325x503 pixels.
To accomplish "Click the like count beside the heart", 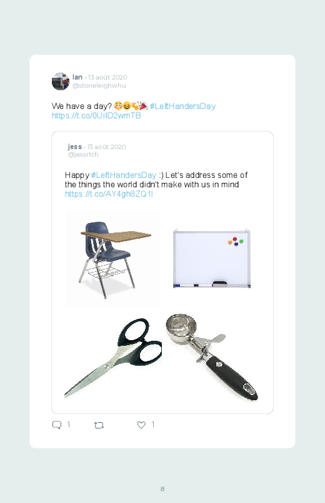I will [x=153, y=425].
